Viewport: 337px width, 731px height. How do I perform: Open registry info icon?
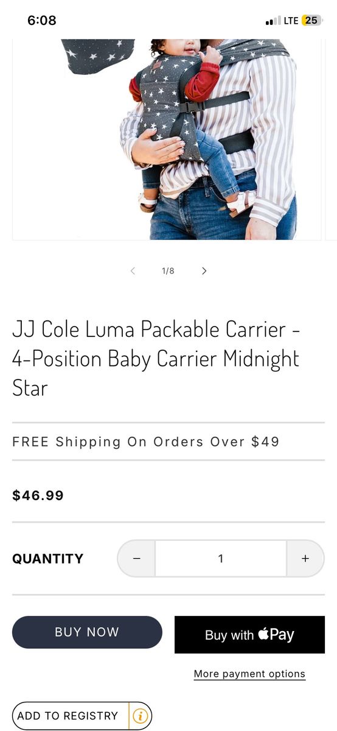coord(141,716)
